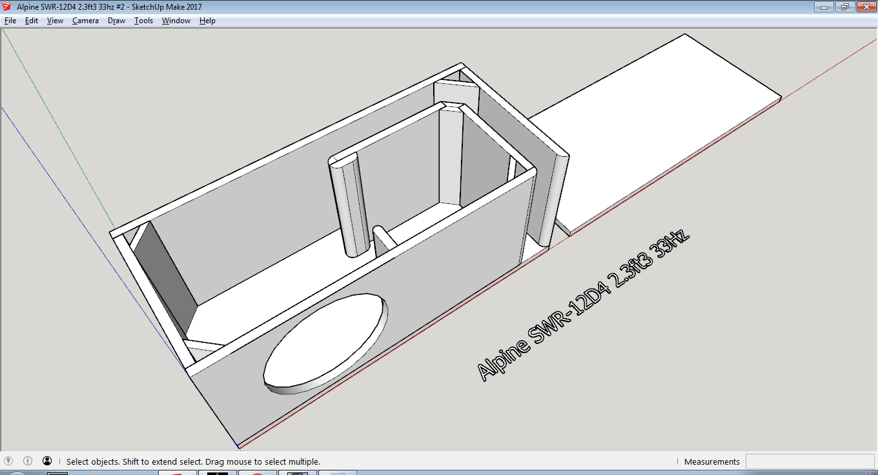Click the 'Measurements' label
Viewport: 878px width, 475px height.
(711, 461)
